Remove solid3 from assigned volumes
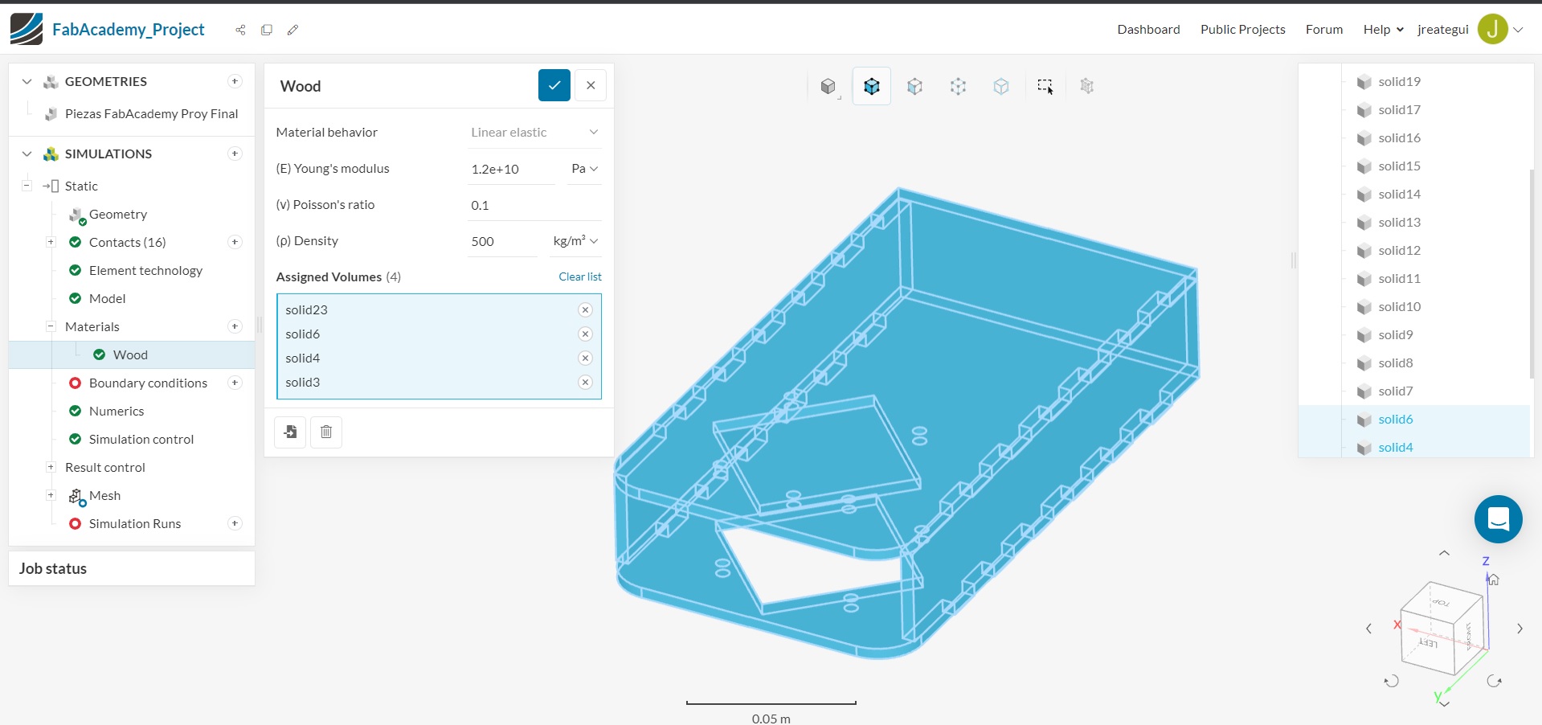 tap(585, 383)
